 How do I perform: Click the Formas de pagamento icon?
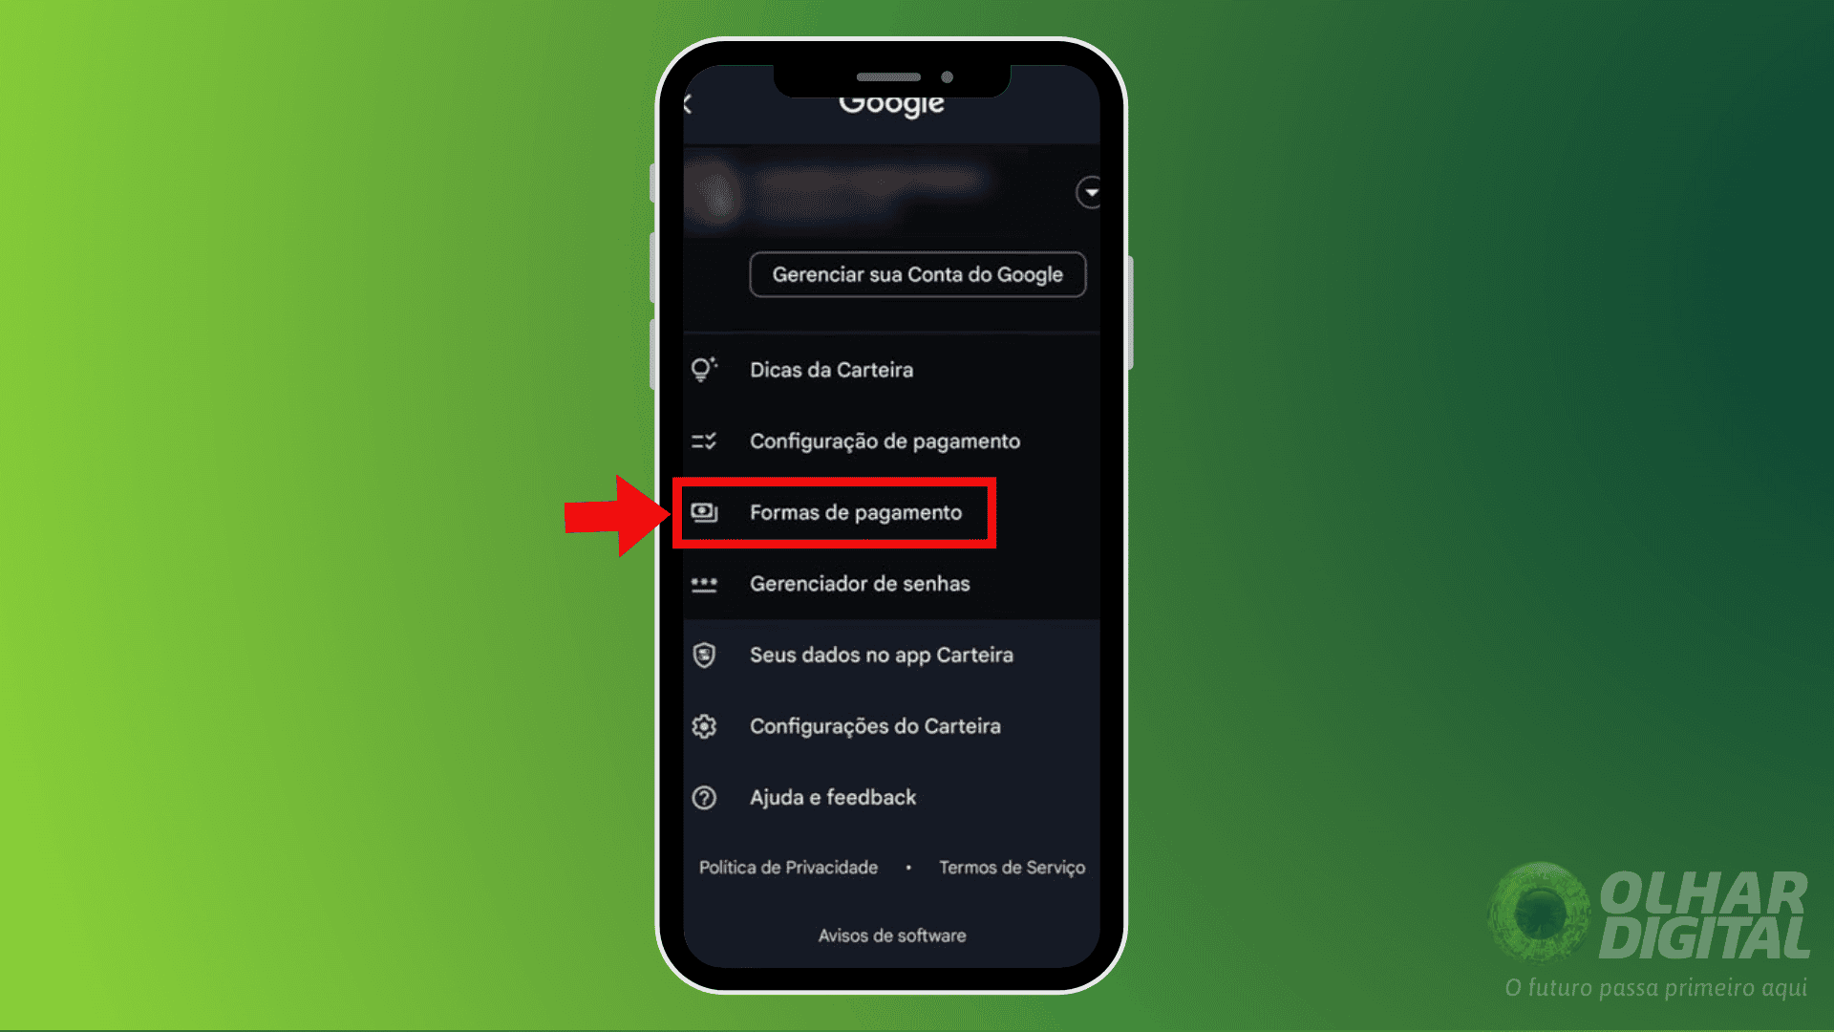(707, 511)
